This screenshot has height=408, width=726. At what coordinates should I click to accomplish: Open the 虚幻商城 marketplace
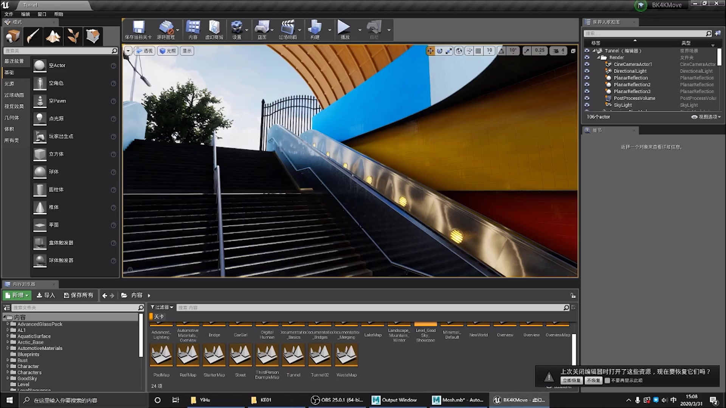point(214,29)
